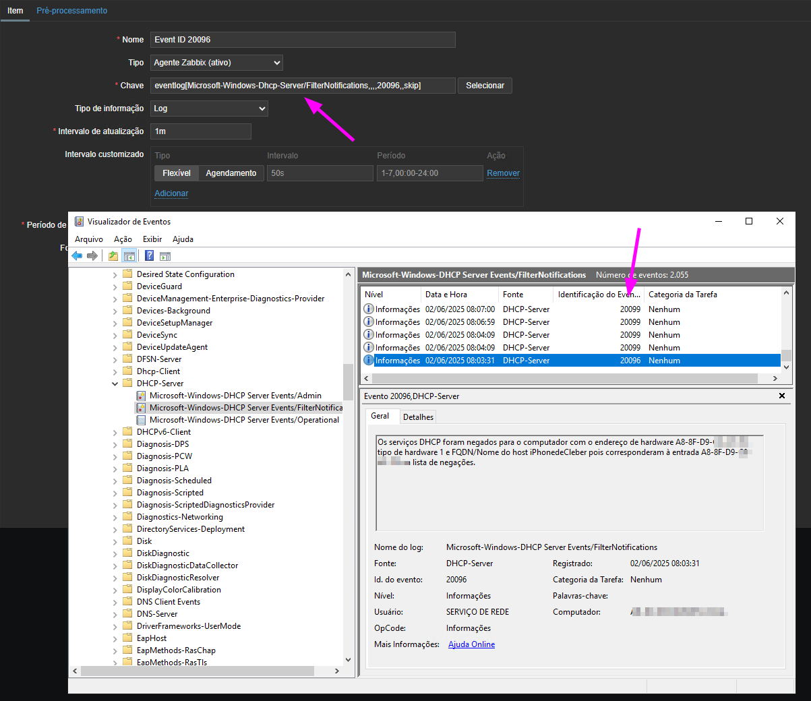Close the event preview pane with X
The width and height of the screenshot is (811, 701).
click(782, 396)
